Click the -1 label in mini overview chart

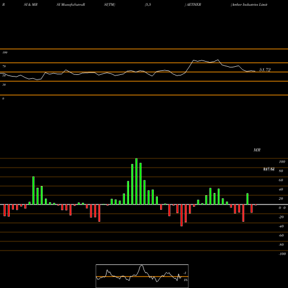point(185,273)
